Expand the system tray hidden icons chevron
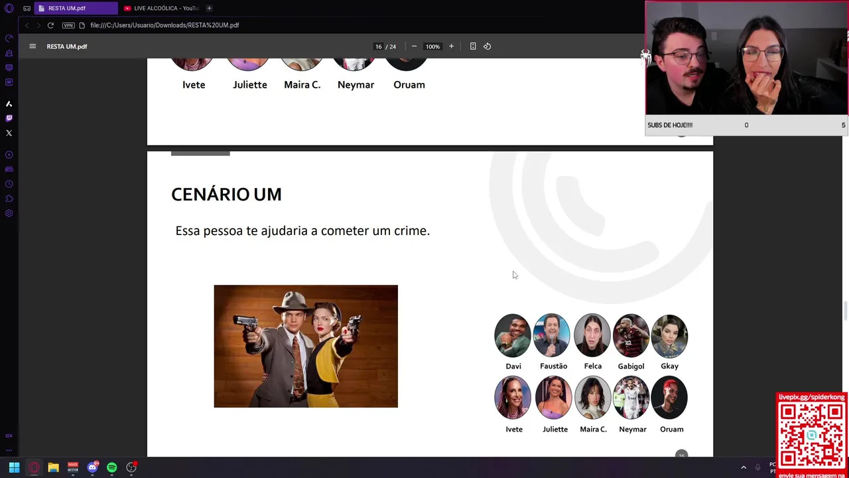The height and width of the screenshot is (478, 849). pos(744,467)
